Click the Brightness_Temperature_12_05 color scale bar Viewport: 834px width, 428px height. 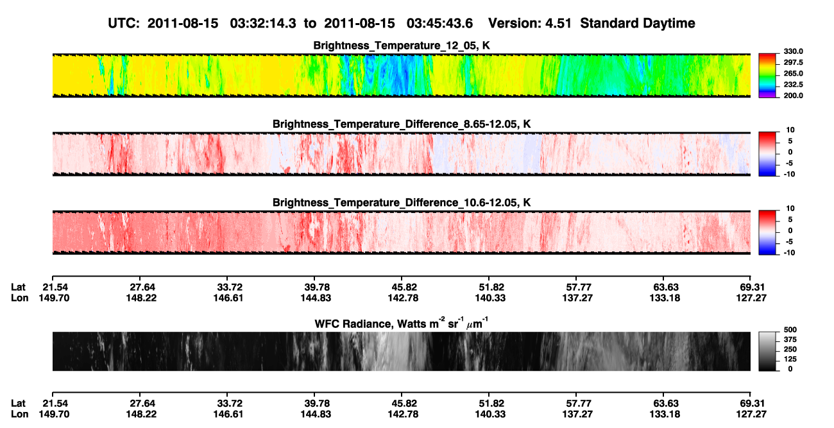(767, 74)
